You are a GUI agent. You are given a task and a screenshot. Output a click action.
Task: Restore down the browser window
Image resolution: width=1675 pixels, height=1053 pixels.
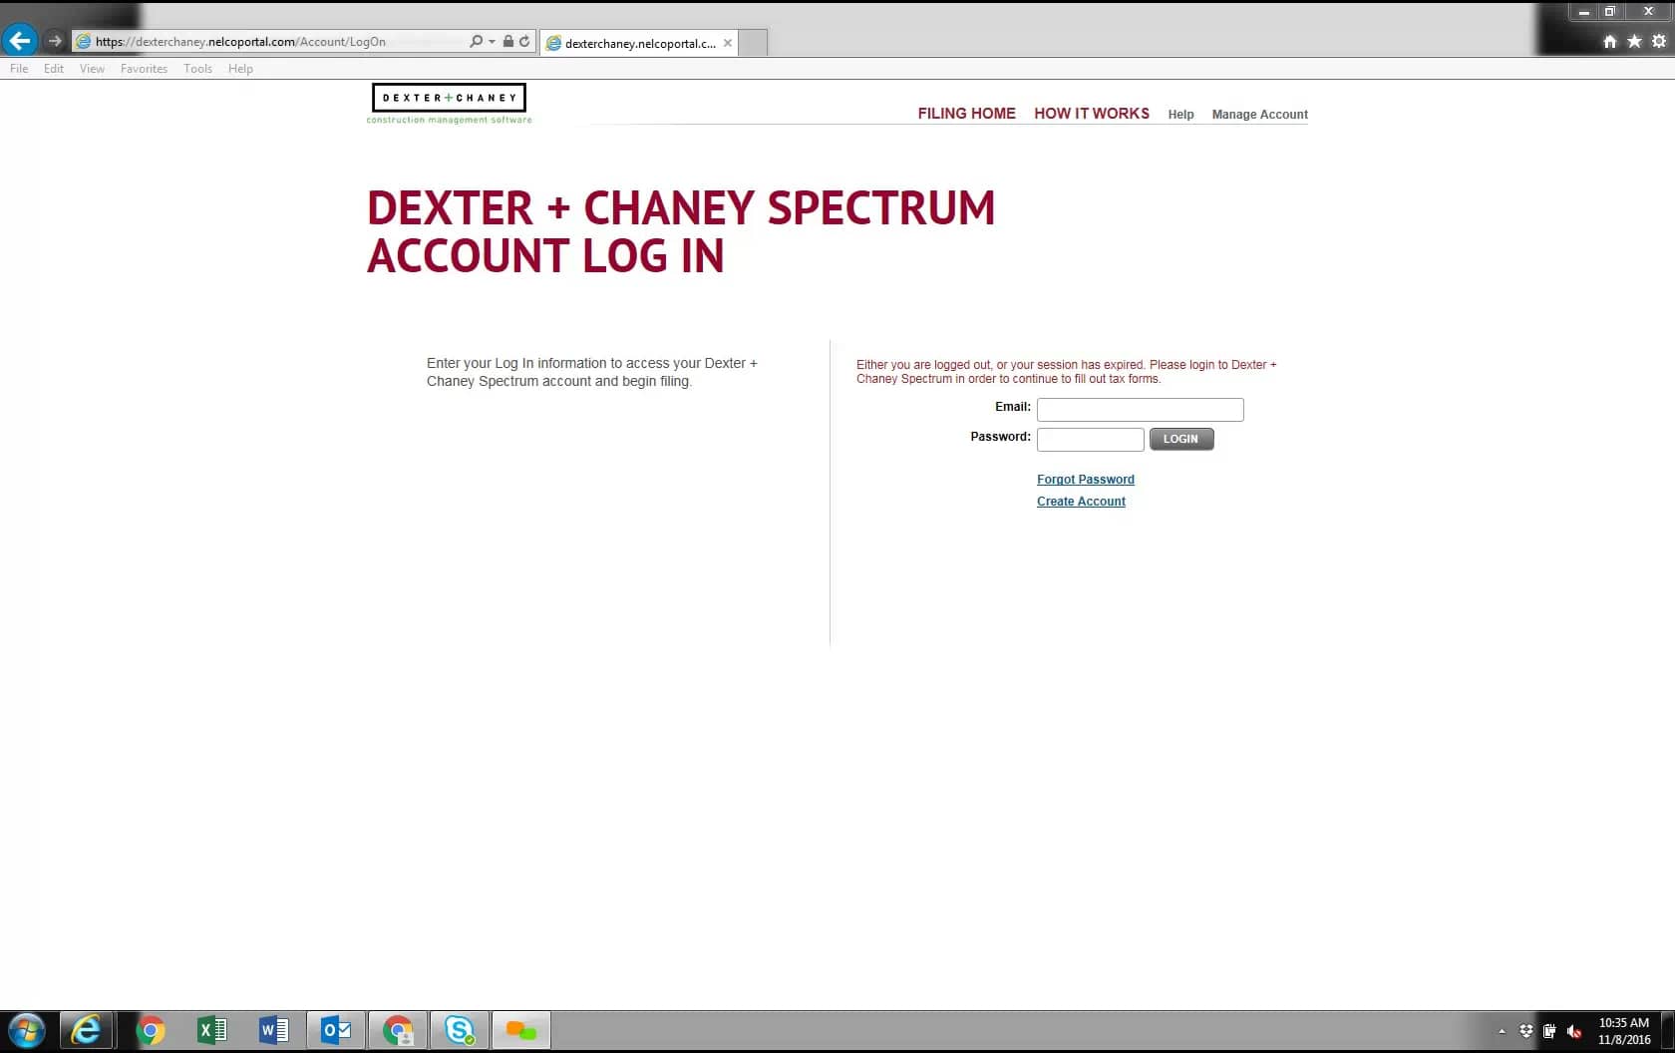pyautogui.click(x=1609, y=12)
